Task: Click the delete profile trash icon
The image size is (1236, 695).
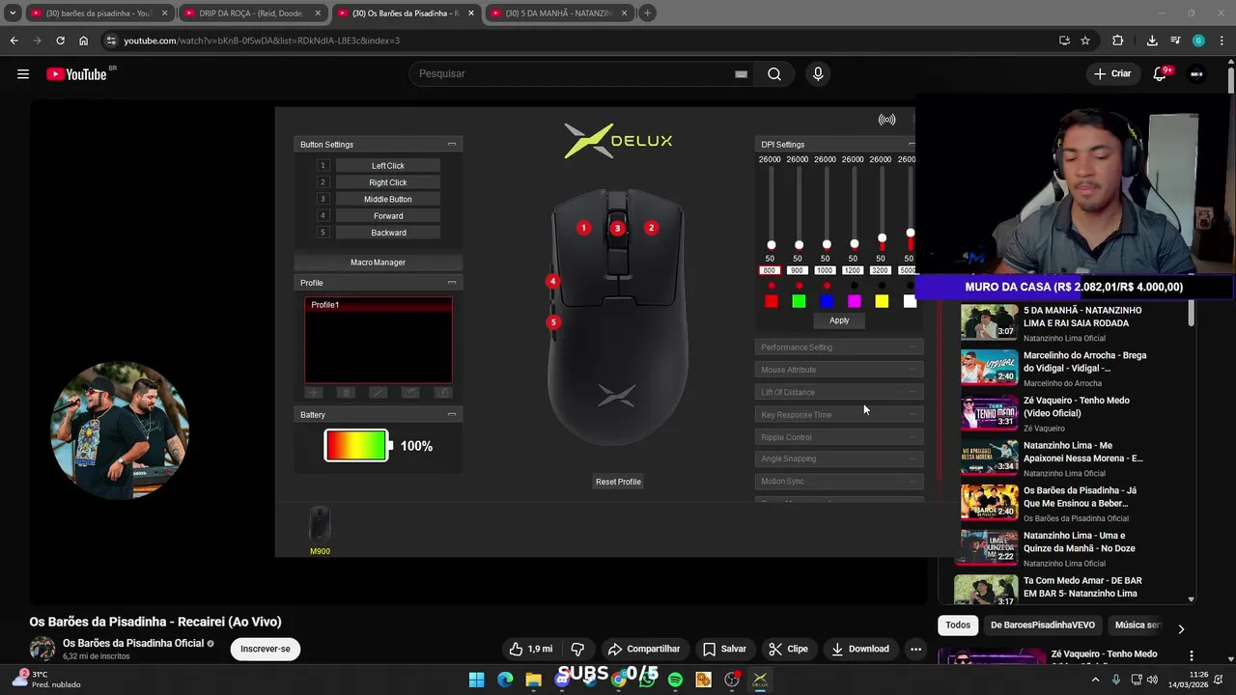Action: point(346,393)
